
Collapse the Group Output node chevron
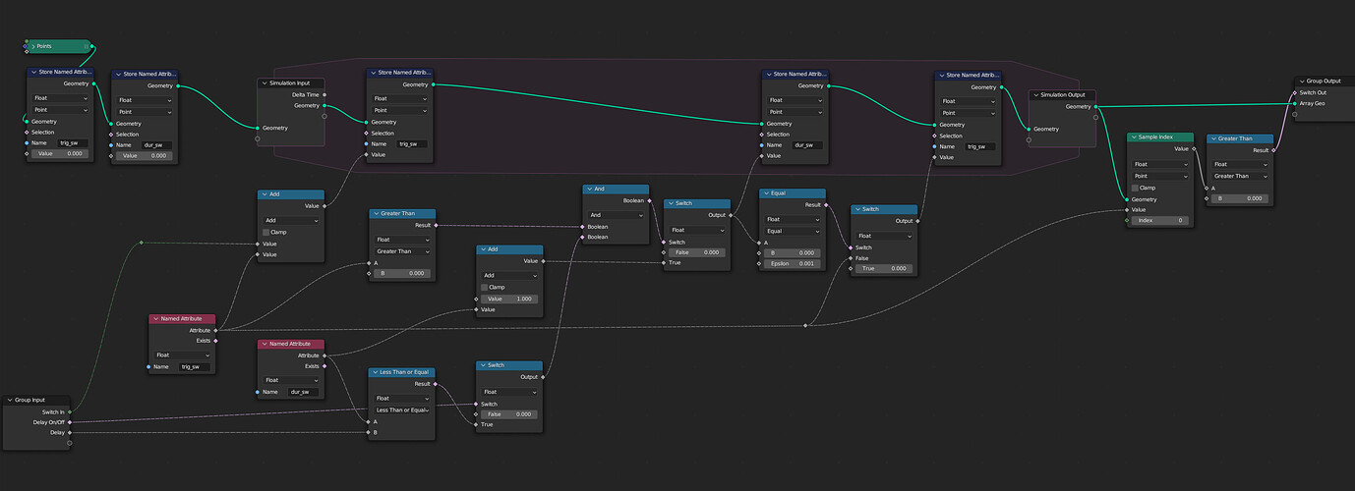tap(1302, 81)
